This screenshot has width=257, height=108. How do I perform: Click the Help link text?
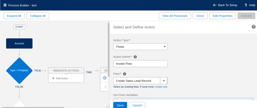tap(252, 5)
